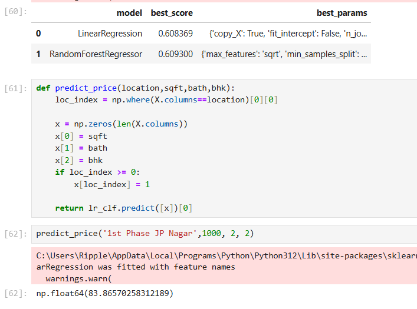Click the 0.609300 score value
The height and width of the screenshot is (309, 417).
click(x=175, y=54)
